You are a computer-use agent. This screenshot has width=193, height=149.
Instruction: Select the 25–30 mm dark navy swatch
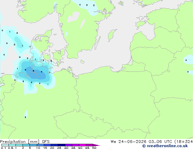click(x=61, y=145)
